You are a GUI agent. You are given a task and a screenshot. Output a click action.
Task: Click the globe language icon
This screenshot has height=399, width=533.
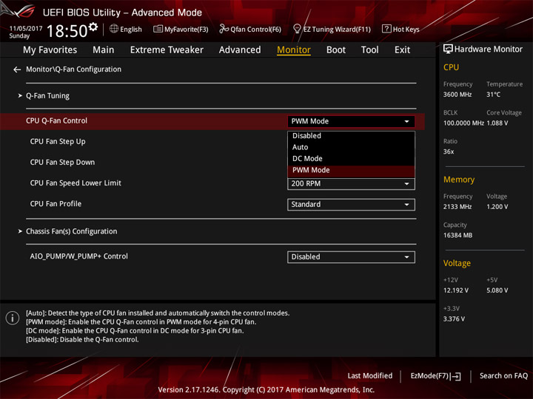[x=114, y=29]
